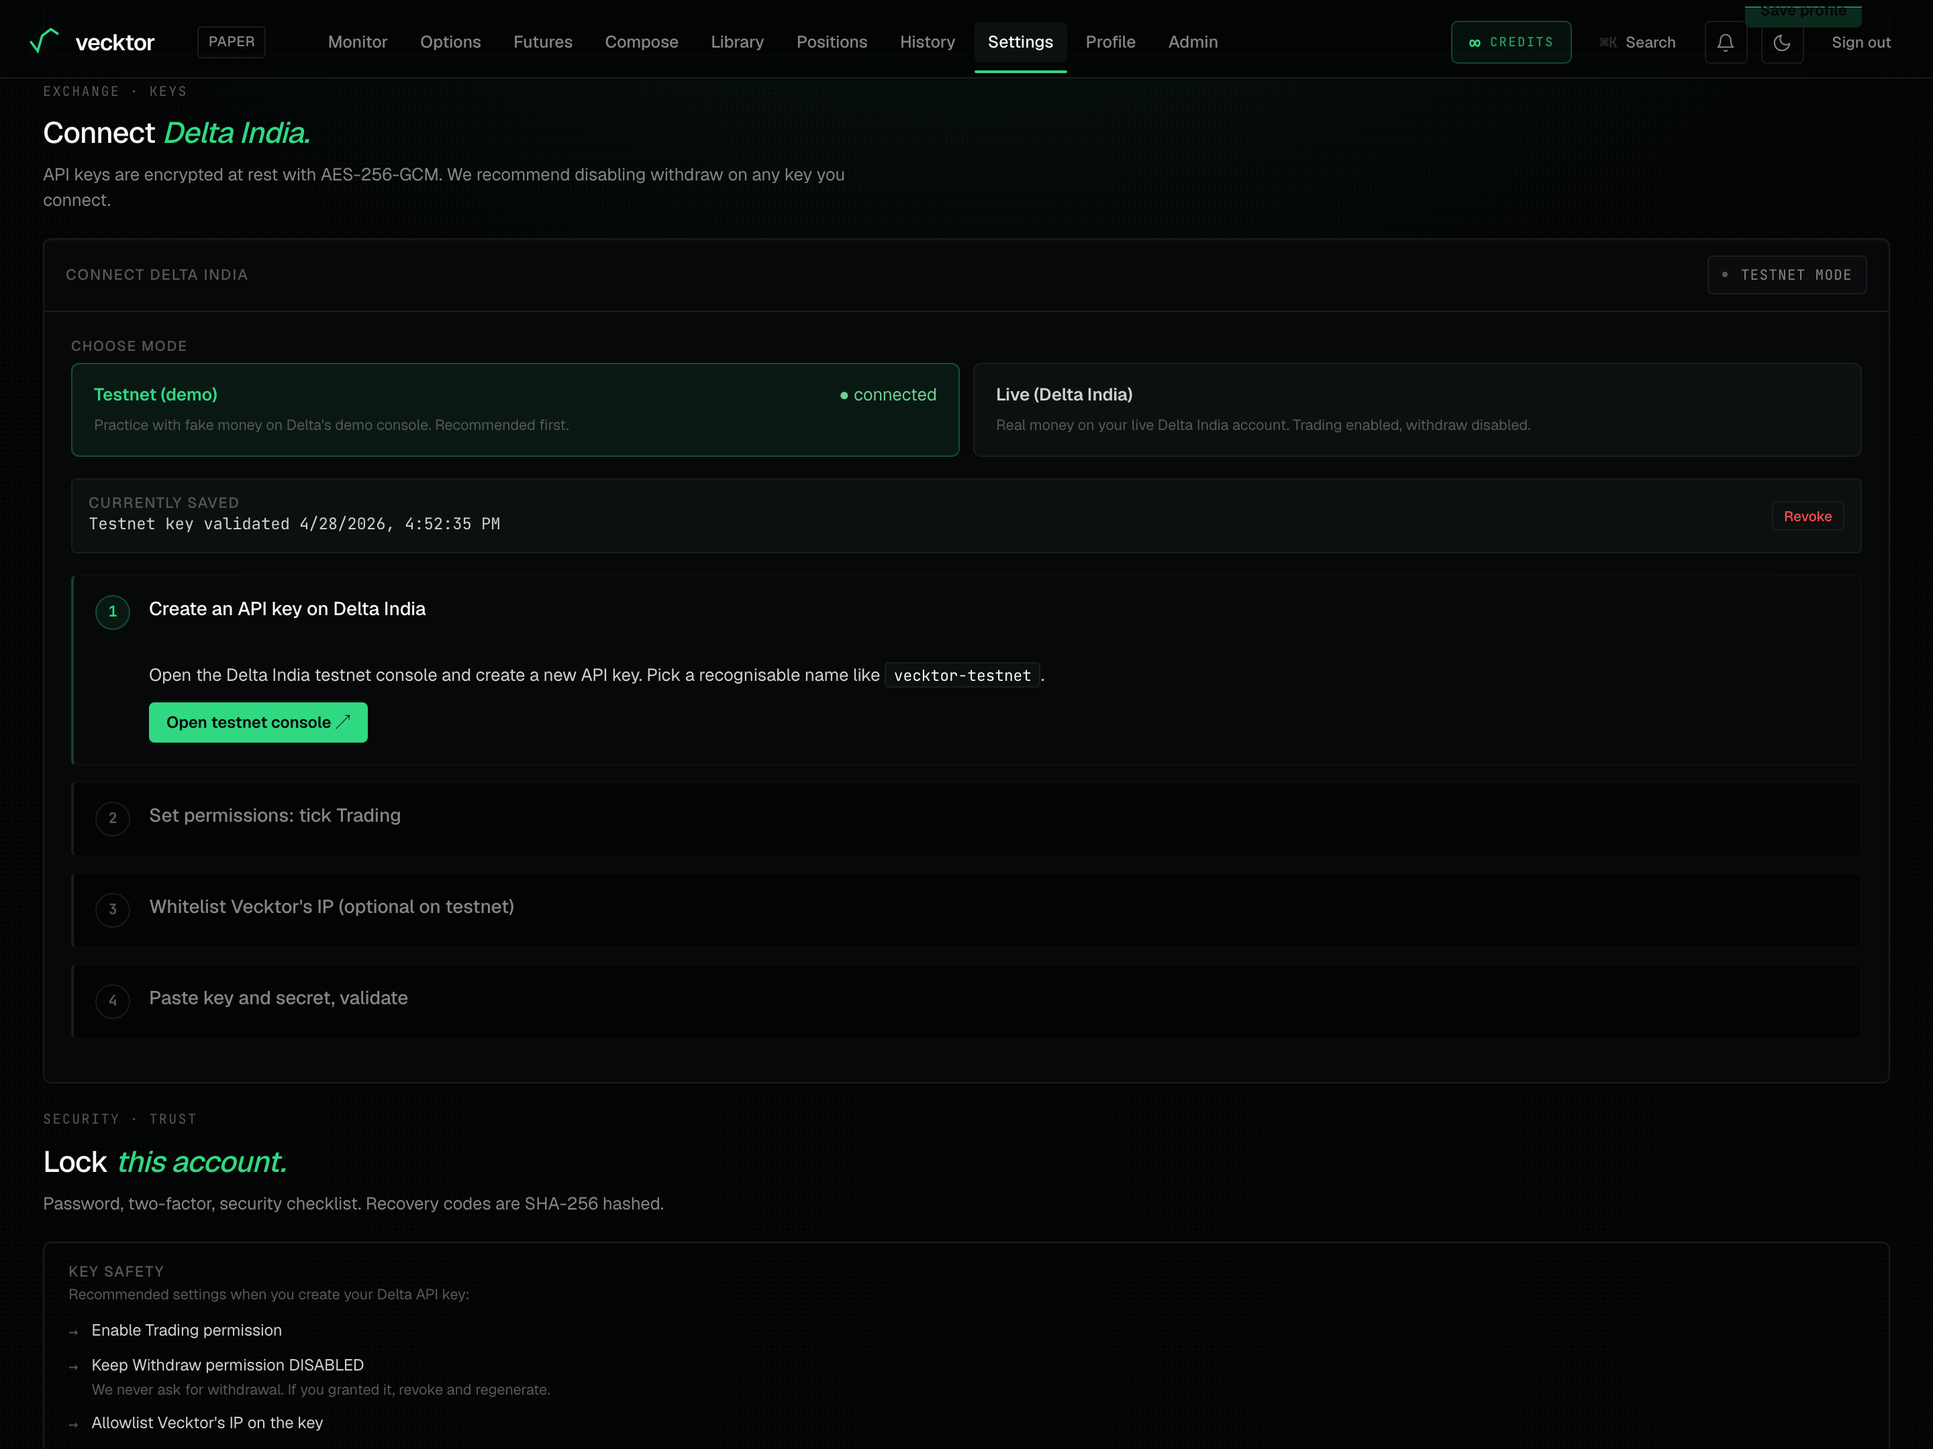Image resolution: width=1933 pixels, height=1449 pixels.
Task: Click Open testnet console button
Action: click(x=258, y=722)
